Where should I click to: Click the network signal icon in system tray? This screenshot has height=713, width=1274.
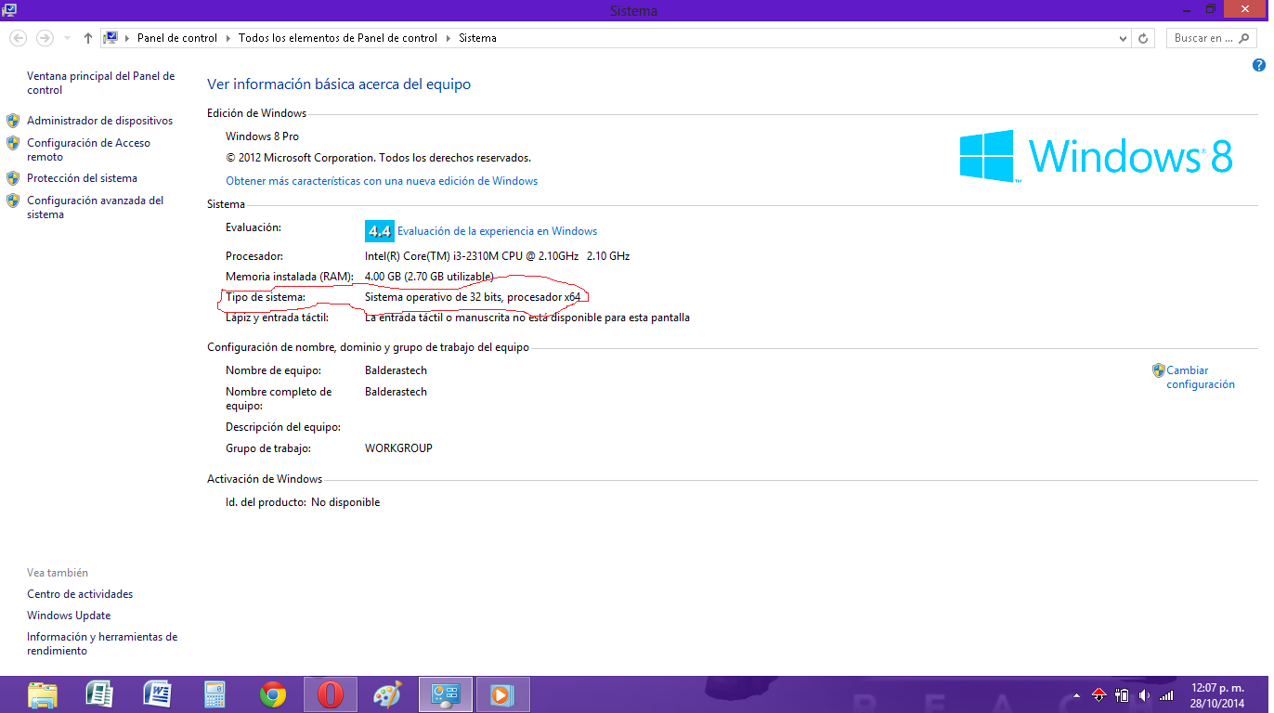(x=1165, y=694)
